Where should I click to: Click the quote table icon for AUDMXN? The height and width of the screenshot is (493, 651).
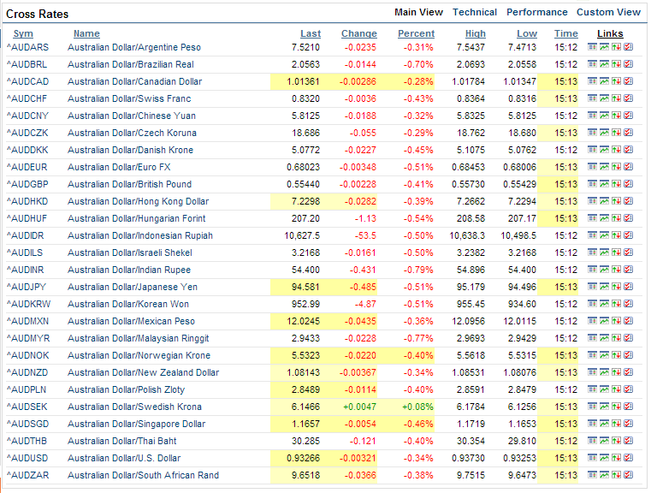click(592, 321)
